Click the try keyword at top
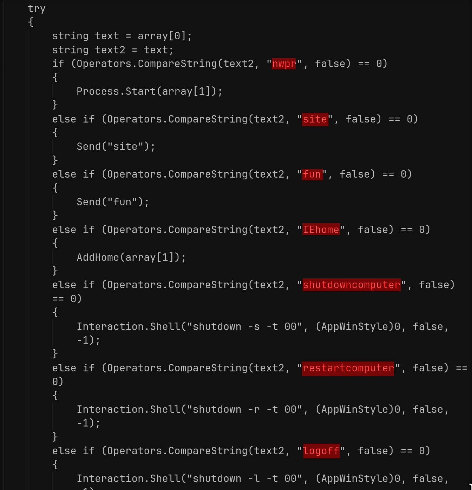This screenshot has height=490, width=472. pos(37,9)
